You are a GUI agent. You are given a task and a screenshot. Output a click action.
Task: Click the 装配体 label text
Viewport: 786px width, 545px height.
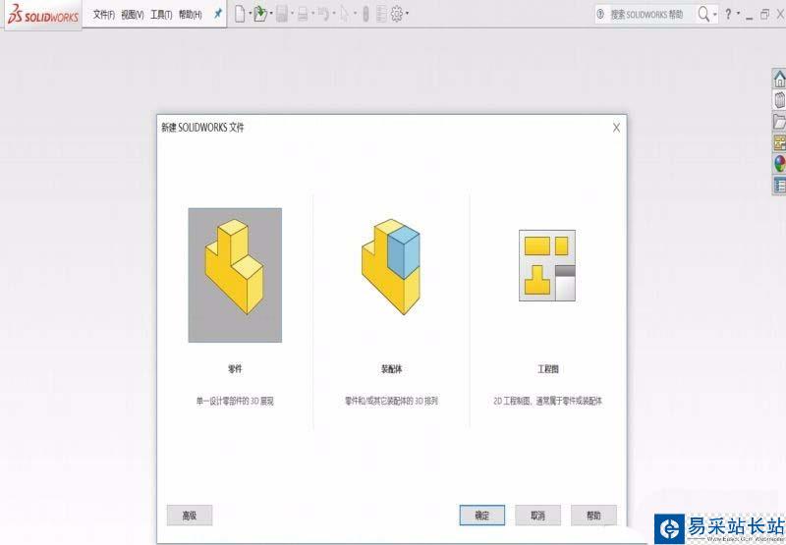[x=391, y=369]
